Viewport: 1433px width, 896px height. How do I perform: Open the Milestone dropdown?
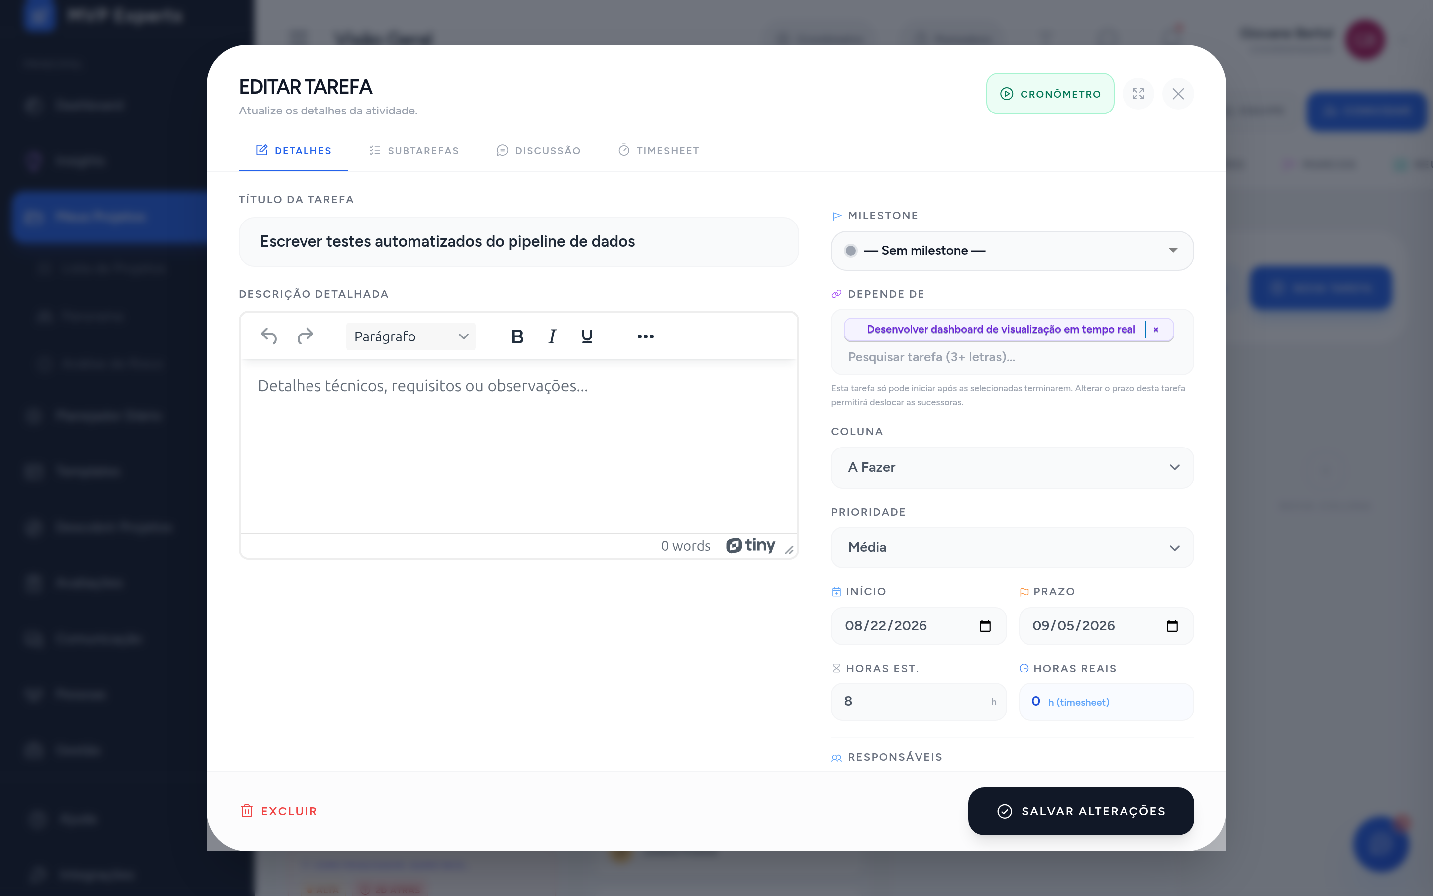click(1012, 251)
